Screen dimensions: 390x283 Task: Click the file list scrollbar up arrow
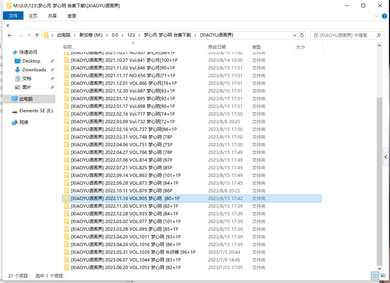(379, 46)
